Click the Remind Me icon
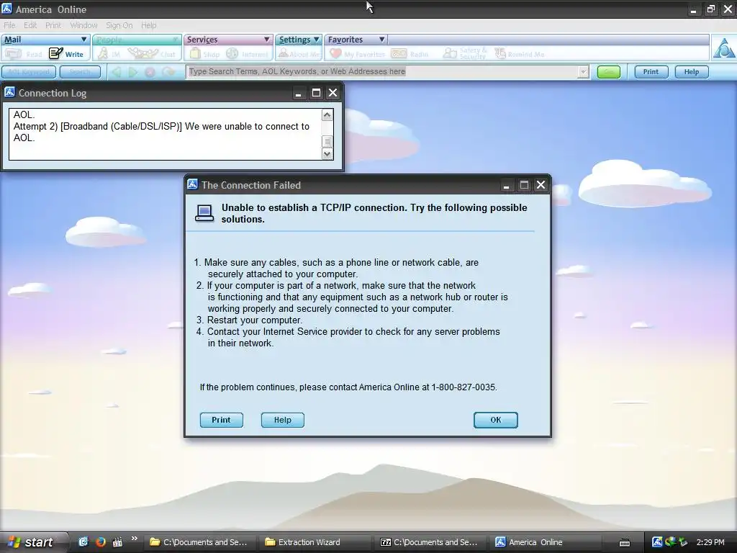The image size is (737, 553). pos(500,53)
